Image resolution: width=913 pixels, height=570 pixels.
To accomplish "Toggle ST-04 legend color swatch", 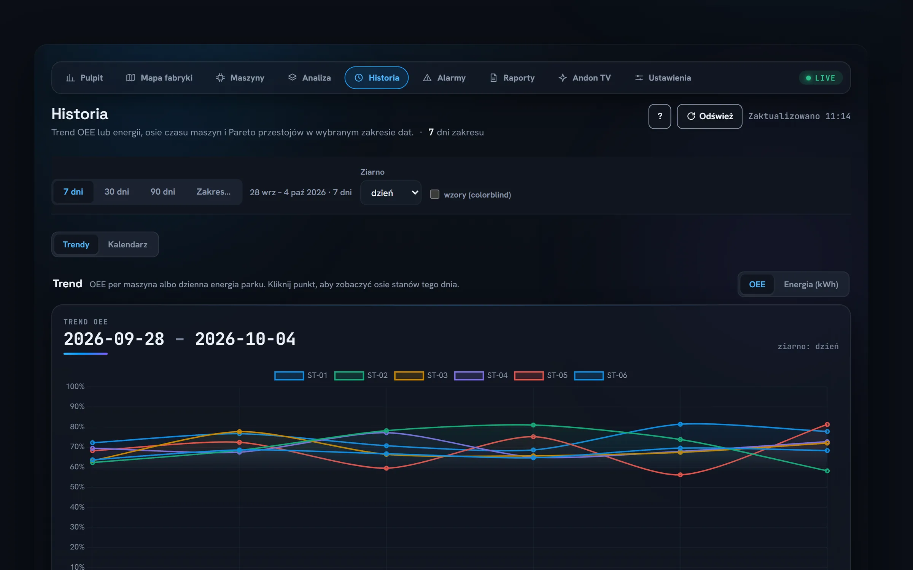I will coord(469,376).
